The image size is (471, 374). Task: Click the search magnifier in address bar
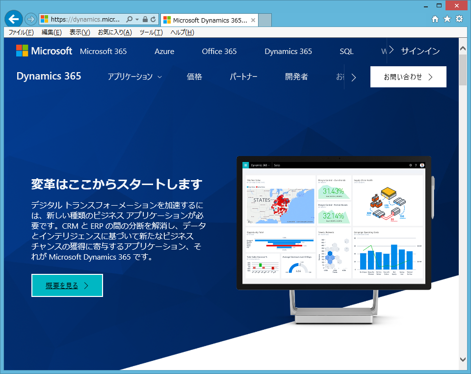pyautogui.click(x=130, y=19)
